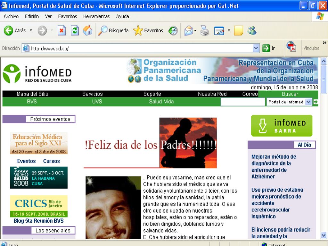Go to the home page via house icon
328x246 pixels.
pos(88,30)
